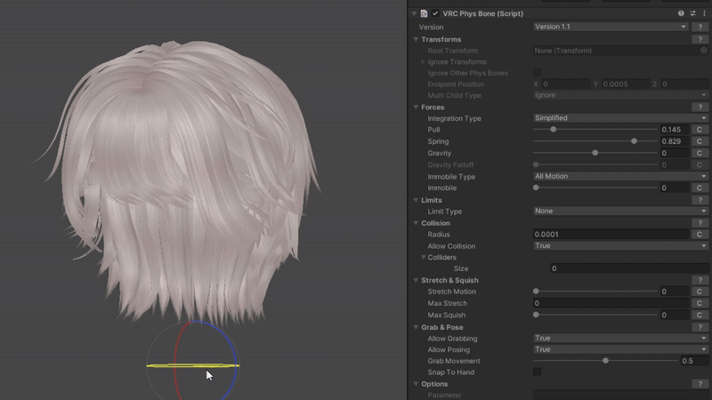The width and height of the screenshot is (712, 400).
Task: Disable the VRC Phys Bone component checkbox
Action: (435, 13)
